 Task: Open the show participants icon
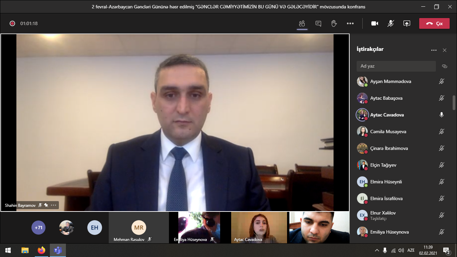pyautogui.click(x=302, y=23)
